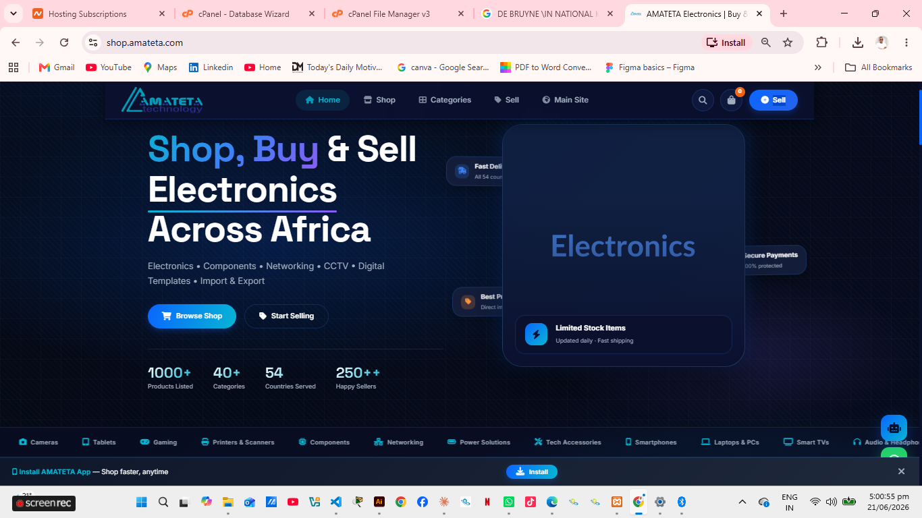Click the Start Selling button
The width and height of the screenshot is (922, 518).
[286, 316]
